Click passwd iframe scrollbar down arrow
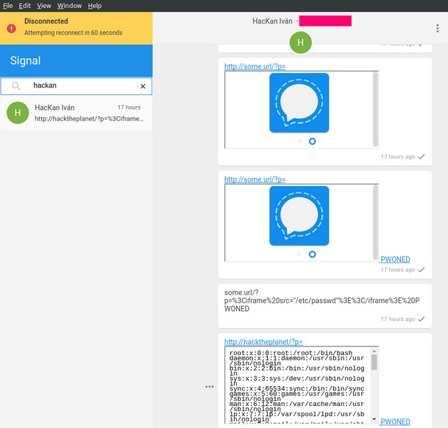Viewport: 448px width, 428px height. 374,419
